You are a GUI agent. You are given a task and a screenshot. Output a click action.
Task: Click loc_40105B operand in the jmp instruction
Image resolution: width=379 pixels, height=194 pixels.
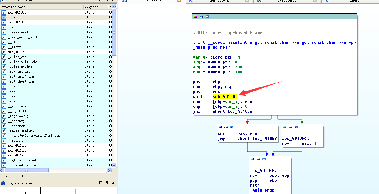[265, 139]
